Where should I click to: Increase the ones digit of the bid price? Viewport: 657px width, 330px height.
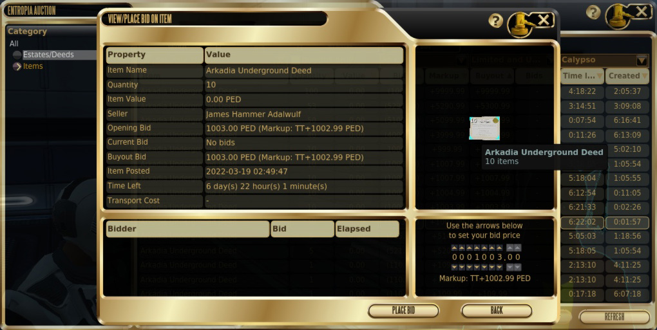coord(500,248)
